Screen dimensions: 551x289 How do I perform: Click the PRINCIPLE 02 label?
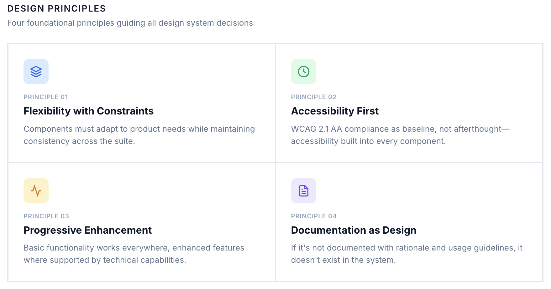click(x=314, y=97)
